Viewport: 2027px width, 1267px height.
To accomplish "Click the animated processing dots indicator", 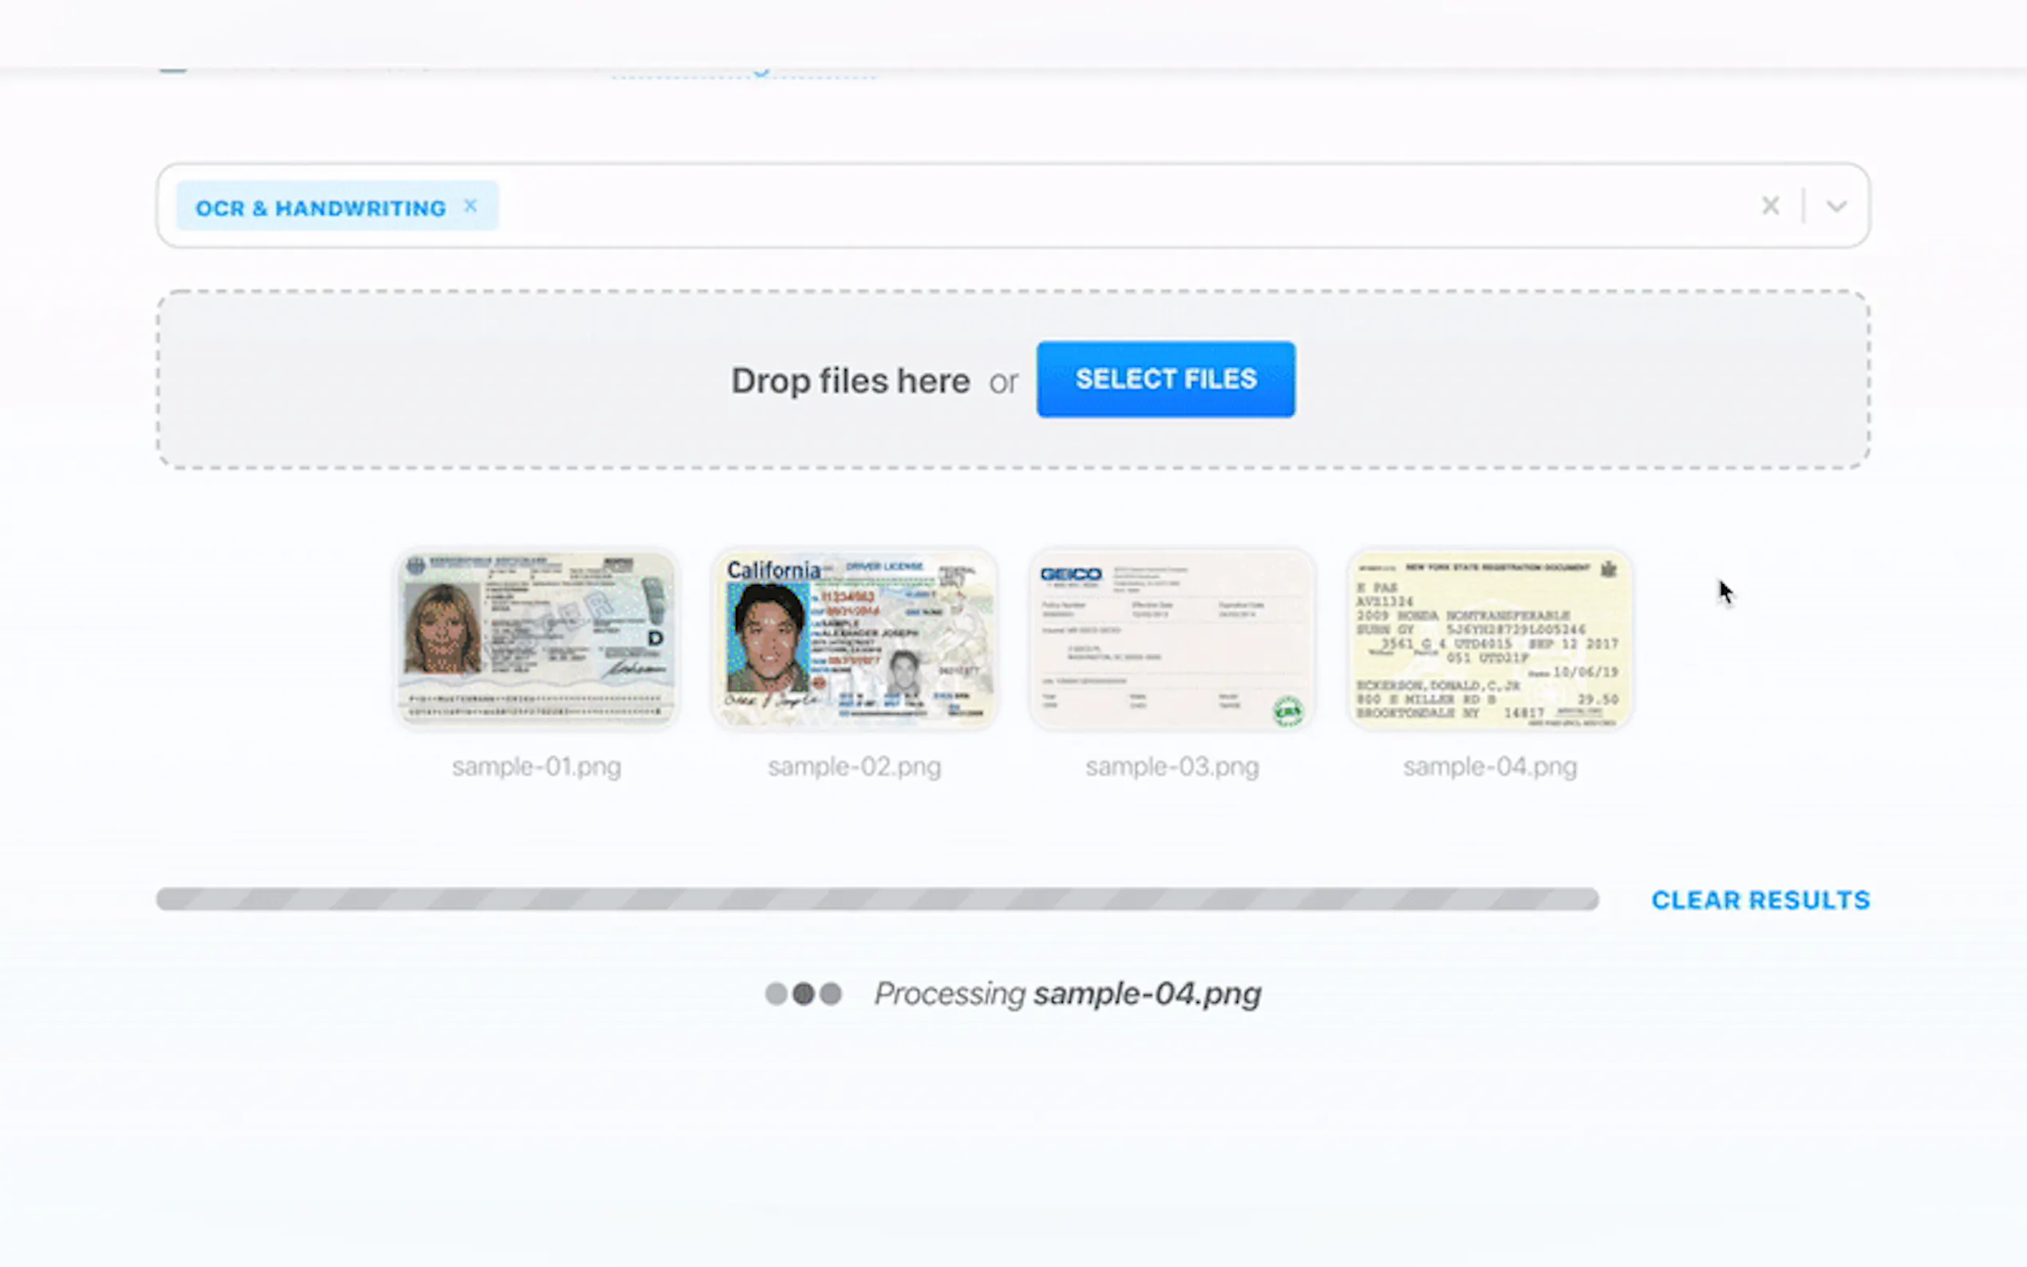I will click(803, 993).
